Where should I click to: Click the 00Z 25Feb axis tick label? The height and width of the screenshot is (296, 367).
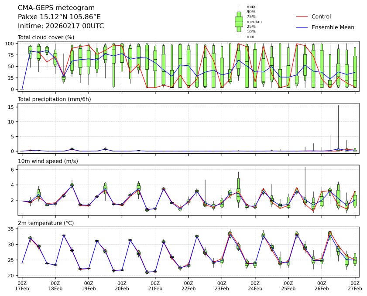(288, 286)
